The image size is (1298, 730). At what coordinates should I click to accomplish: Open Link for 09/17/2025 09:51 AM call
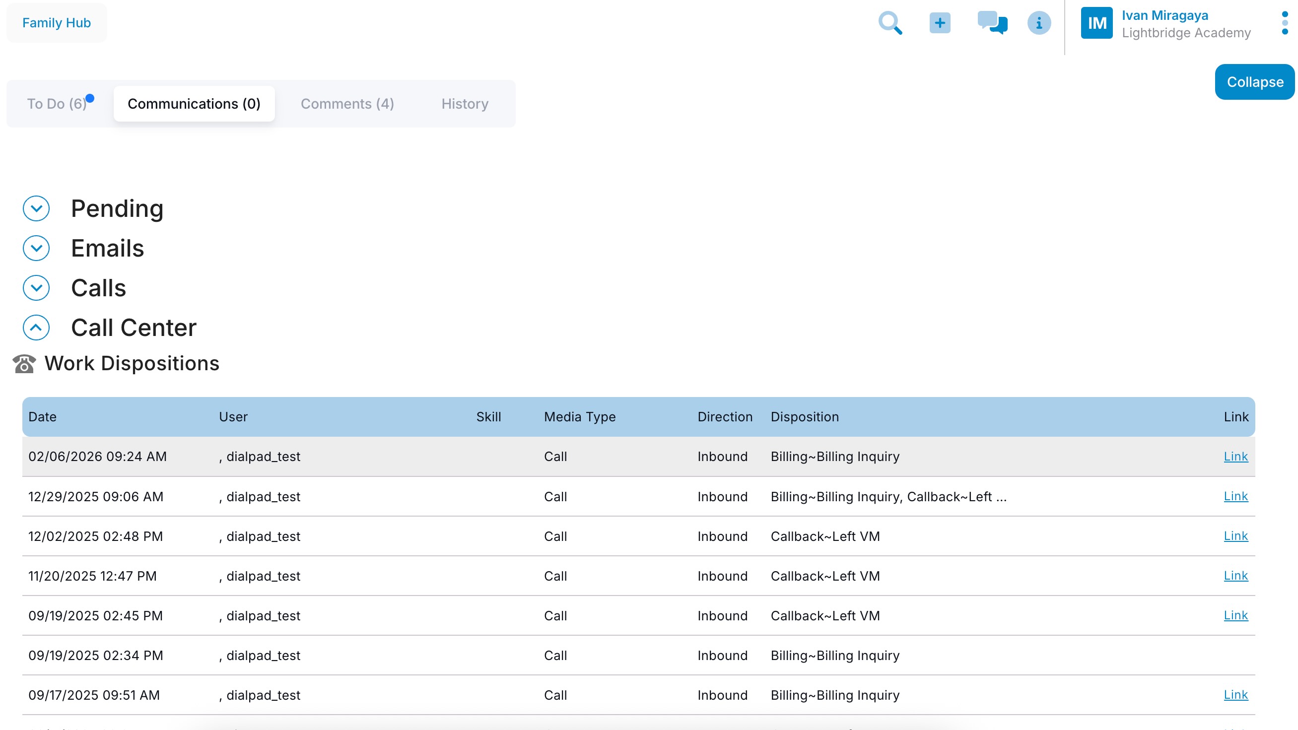point(1235,695)
